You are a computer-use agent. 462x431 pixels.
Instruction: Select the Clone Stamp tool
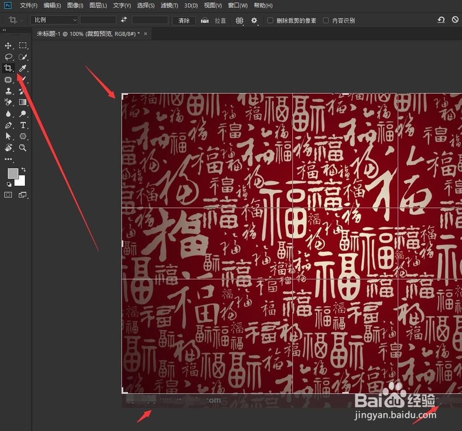pyautogui.click(x=8, y=91)
